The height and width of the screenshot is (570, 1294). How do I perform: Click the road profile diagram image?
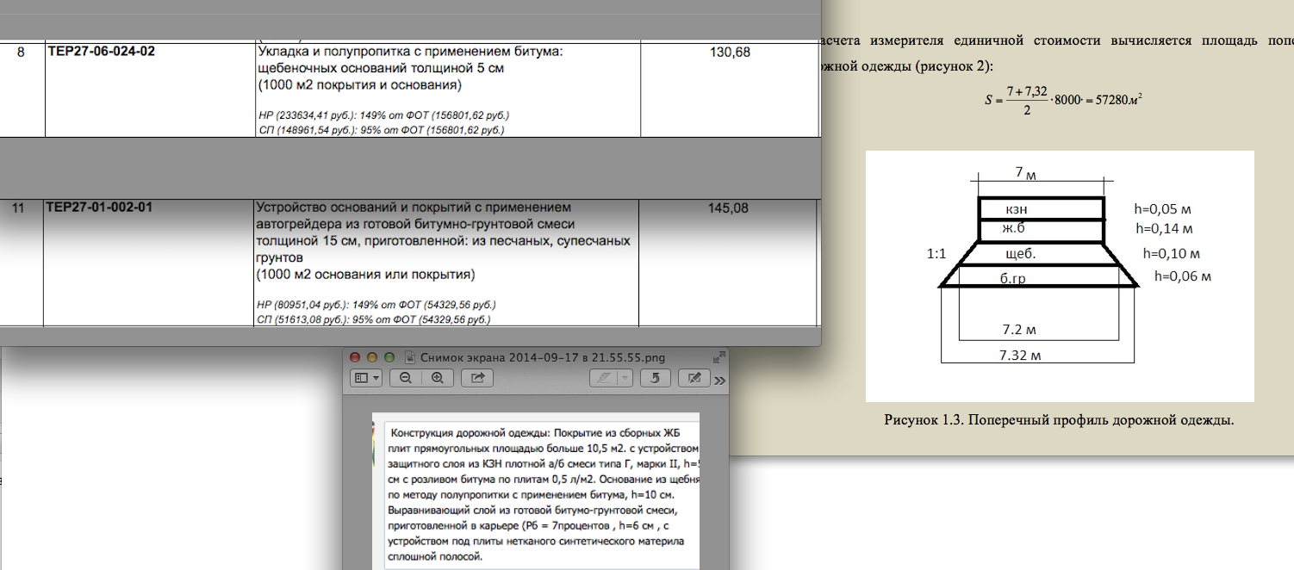(1060, 276)
